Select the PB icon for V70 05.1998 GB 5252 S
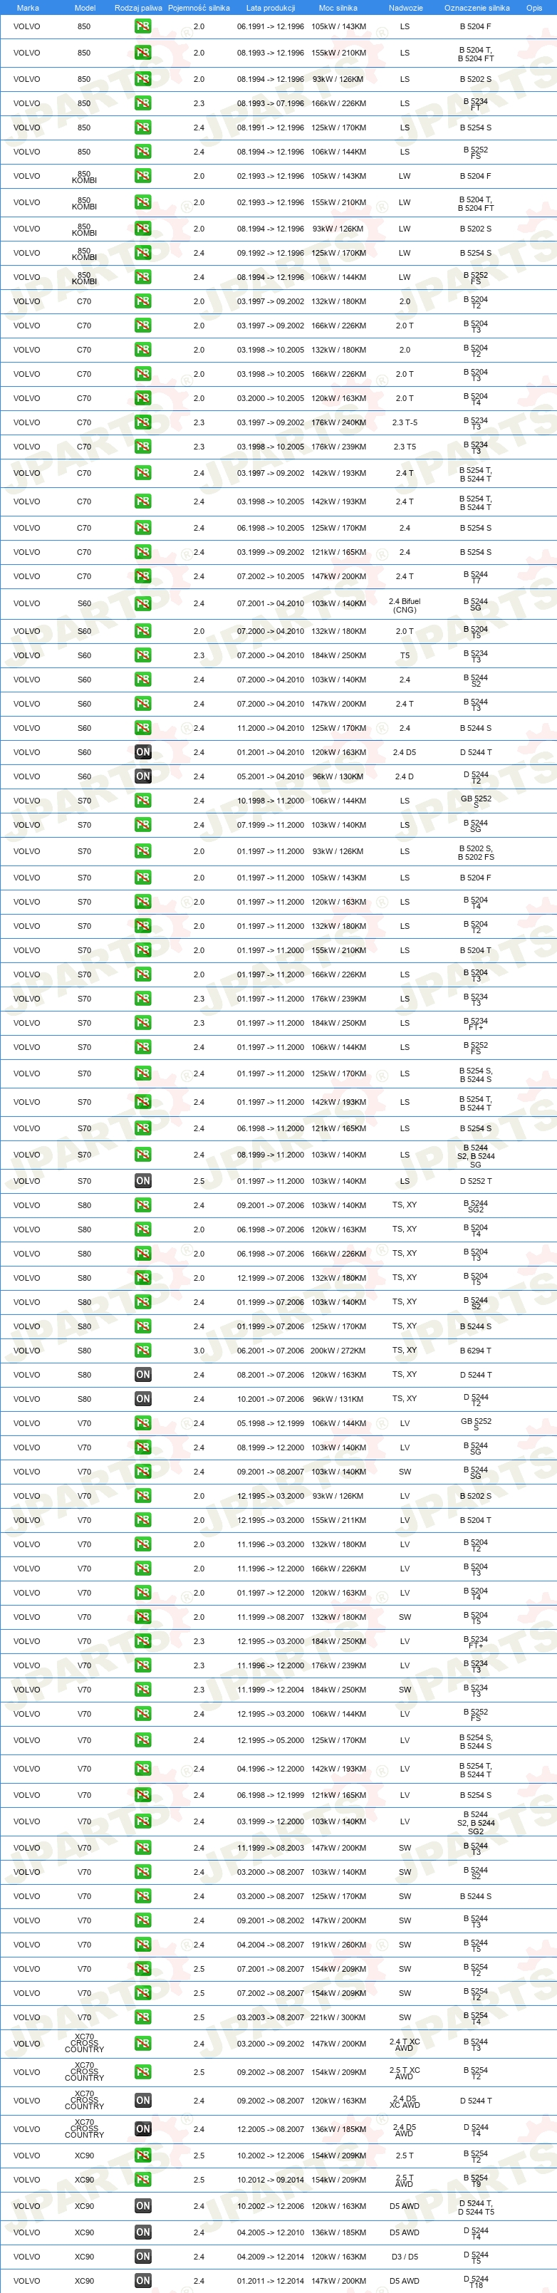 pos(142,1423)
